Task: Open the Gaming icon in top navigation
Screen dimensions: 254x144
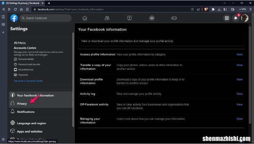Action: [174, 18]
